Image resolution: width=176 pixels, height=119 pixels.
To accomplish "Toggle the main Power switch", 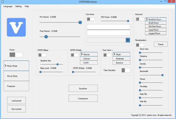I will [x=16, y=55].
